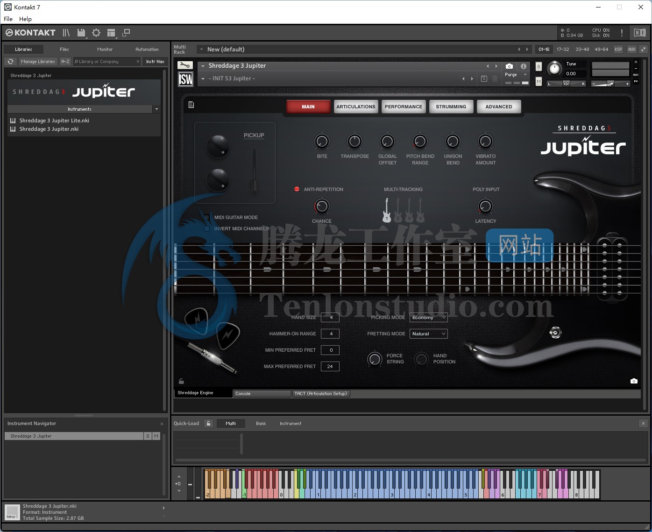The height and width of the screenshot is (532, 652).
Task: Mute the instrument with M button
Action: [539, 81]
